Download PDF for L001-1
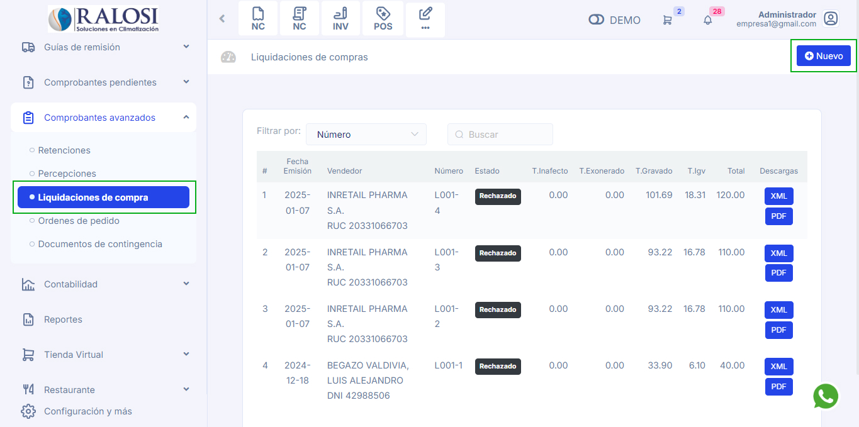This screenshot has width=859, height=427. click(x=779, y=387)
